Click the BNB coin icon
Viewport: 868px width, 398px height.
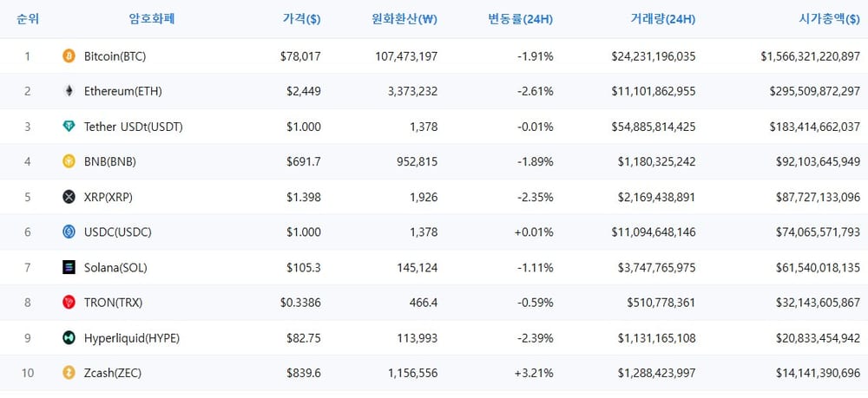pyautogui.click(x=69, y=161)
